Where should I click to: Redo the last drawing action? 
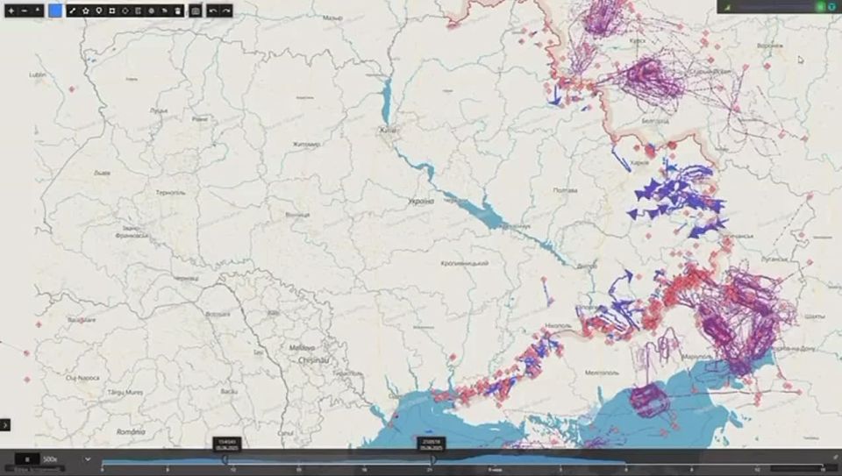tap(226, 11)
